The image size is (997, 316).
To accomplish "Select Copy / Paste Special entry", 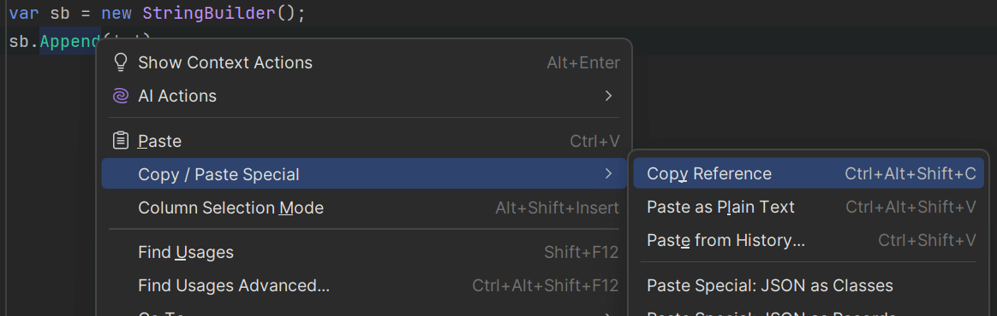I will (364, 173).
